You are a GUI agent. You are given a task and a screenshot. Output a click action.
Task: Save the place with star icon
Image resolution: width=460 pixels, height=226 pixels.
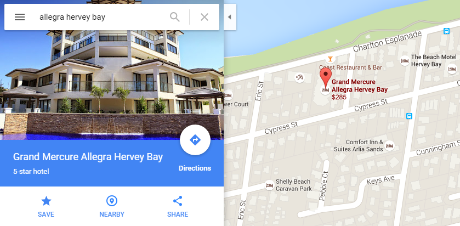[46, 201]
